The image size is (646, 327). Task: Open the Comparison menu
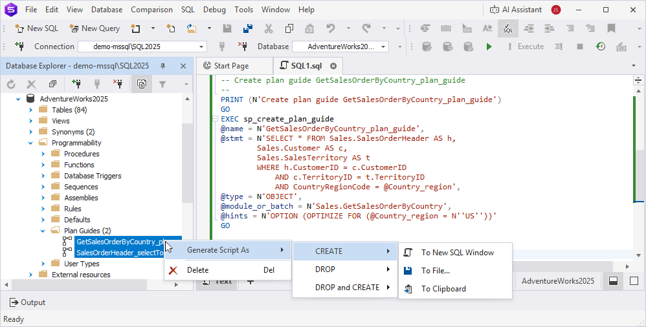click(151, 10)
